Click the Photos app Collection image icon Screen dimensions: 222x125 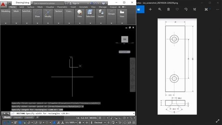click(139, 9)
